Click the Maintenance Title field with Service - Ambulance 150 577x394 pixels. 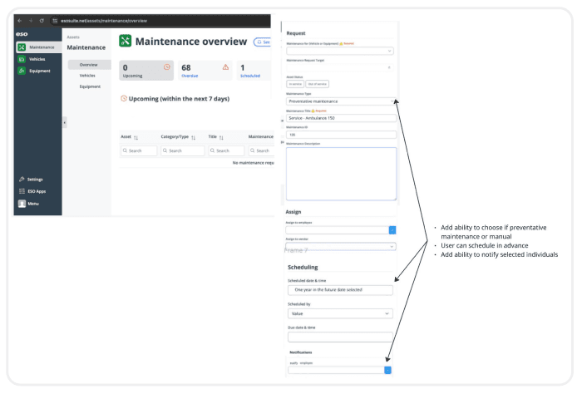(x=341, y=118)
